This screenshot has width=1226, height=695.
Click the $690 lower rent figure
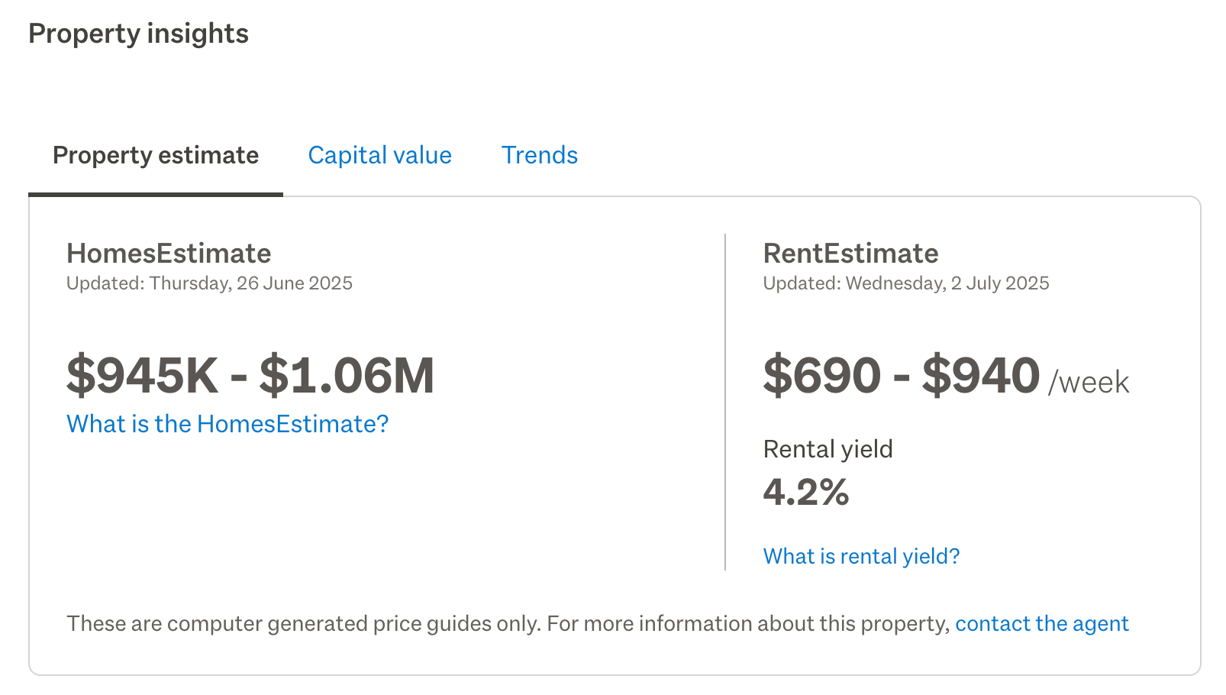click(821, 376)
